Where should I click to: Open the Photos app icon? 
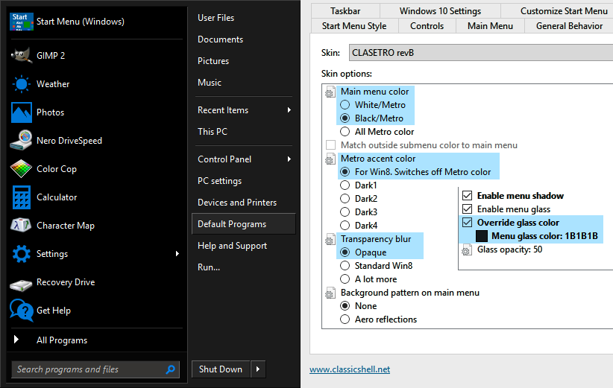click(22, 112)
